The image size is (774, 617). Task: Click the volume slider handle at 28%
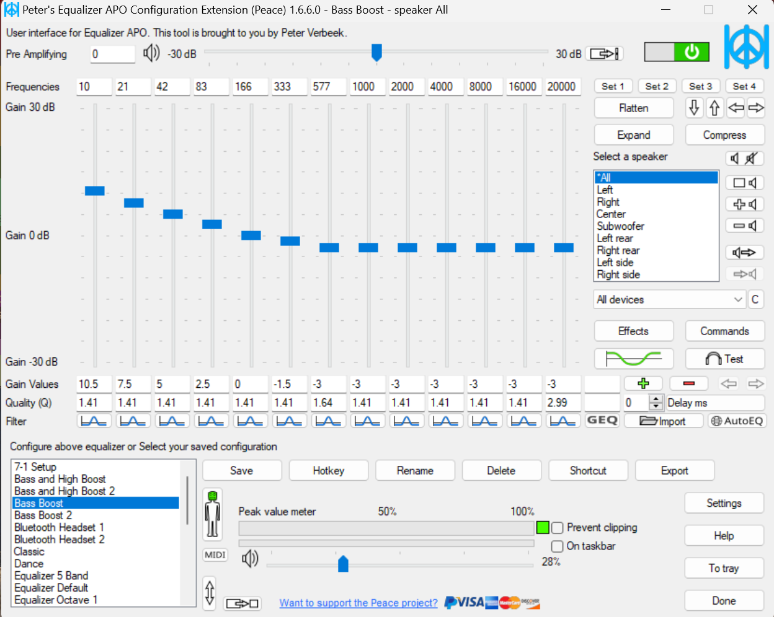tap(343, 564)
